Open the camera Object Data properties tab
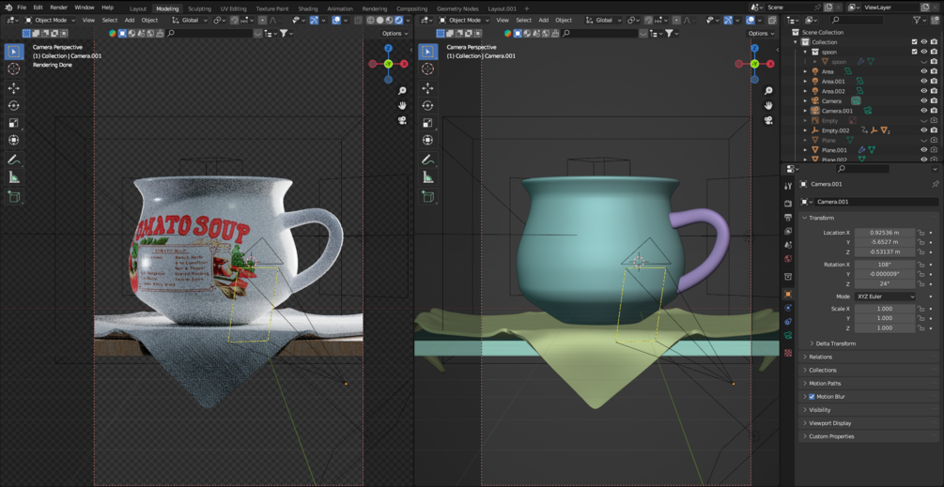This screenshot has width=944, height=487. [788, 336]
